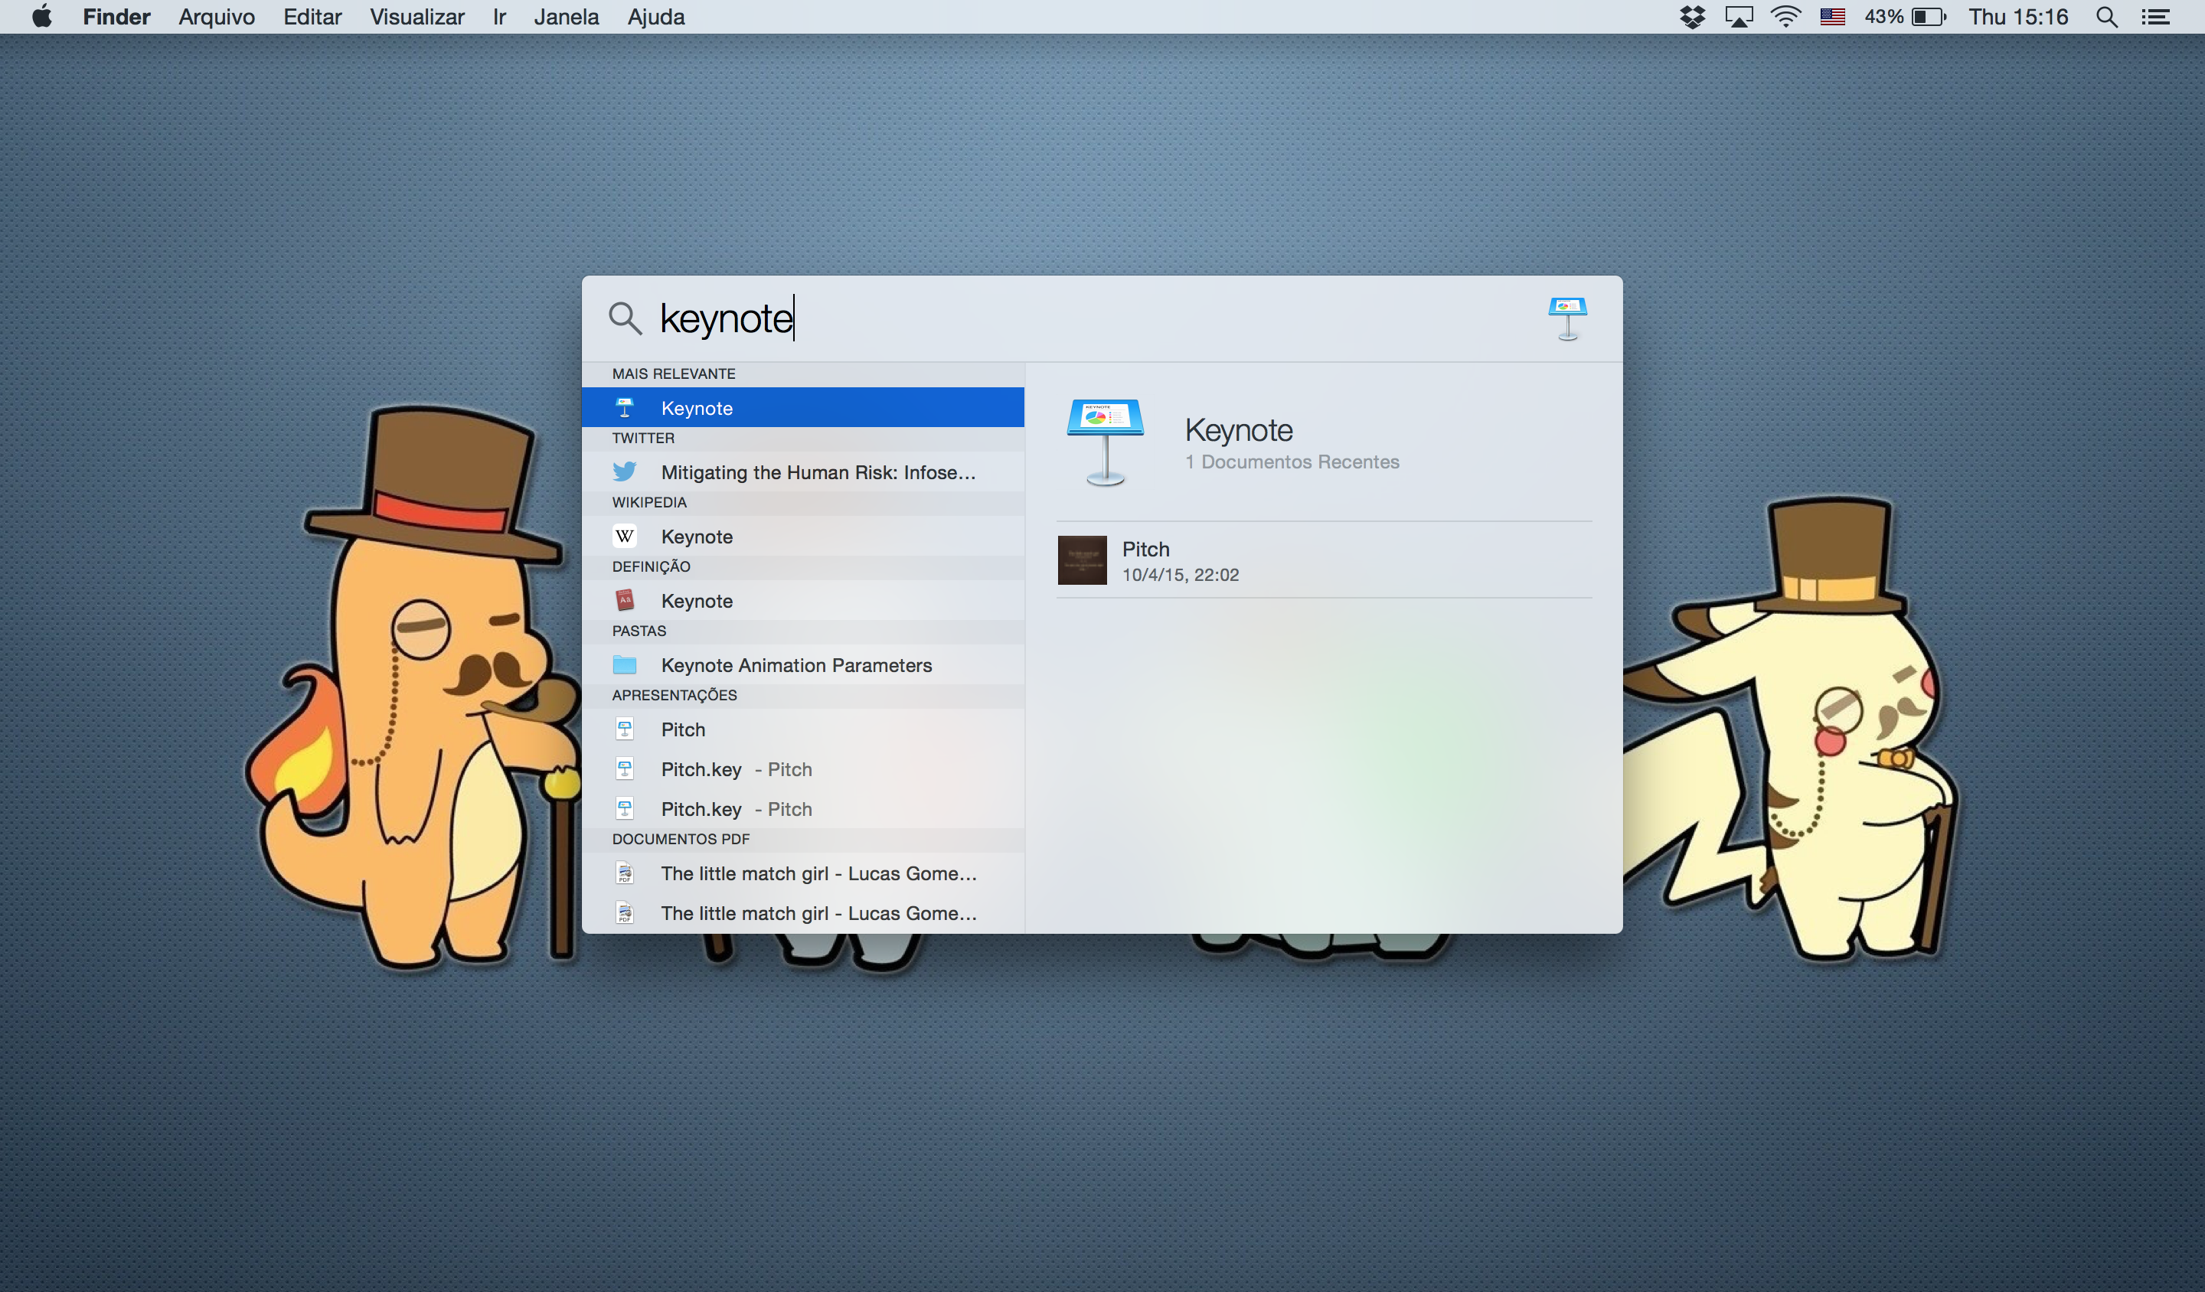Click the DEFINIÇÃO section header

coord(651,567)
